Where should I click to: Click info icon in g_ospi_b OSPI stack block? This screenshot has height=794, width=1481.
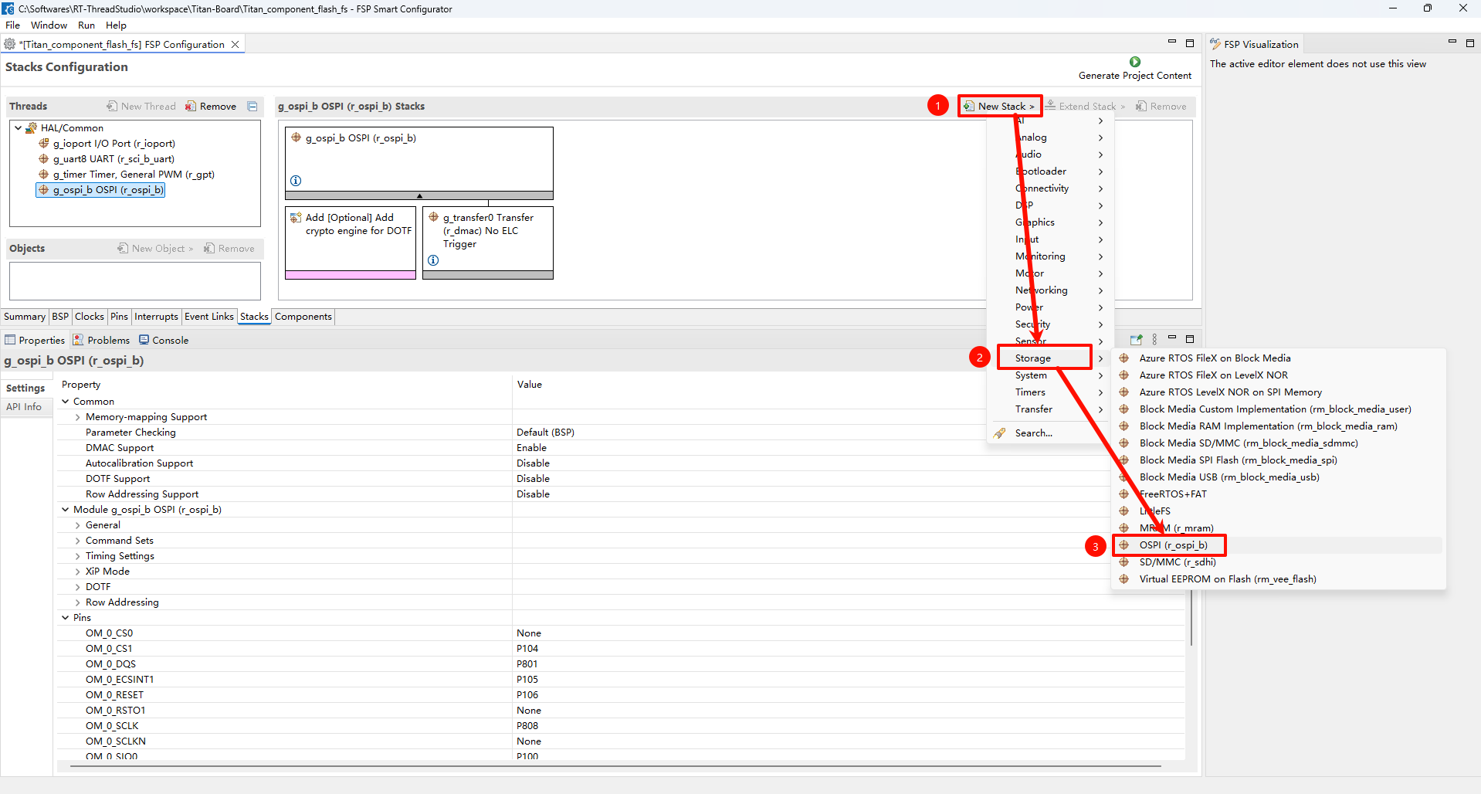tap(296, 181)
